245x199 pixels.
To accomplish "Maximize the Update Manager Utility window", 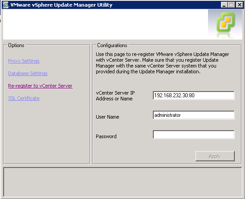I will (x=231, y=5).
